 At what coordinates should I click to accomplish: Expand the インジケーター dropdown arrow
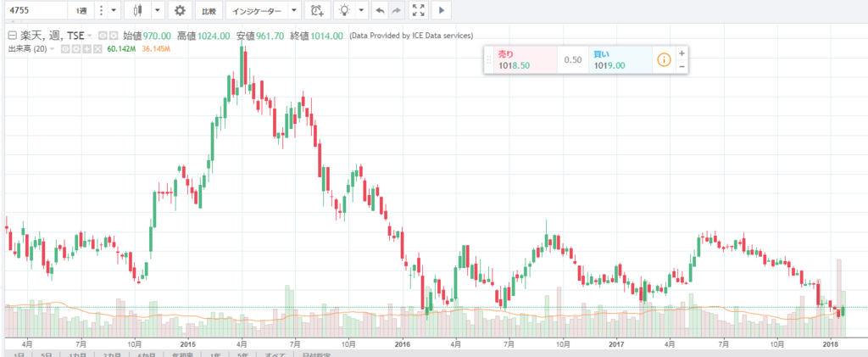[294, 10]
